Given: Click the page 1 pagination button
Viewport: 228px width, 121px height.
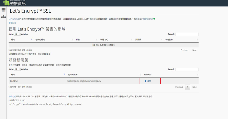Looking at the screenshot, I should [x=187, y=87].
